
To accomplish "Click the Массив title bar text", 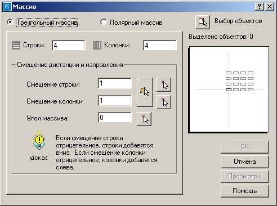I will [x=24, y=7].
